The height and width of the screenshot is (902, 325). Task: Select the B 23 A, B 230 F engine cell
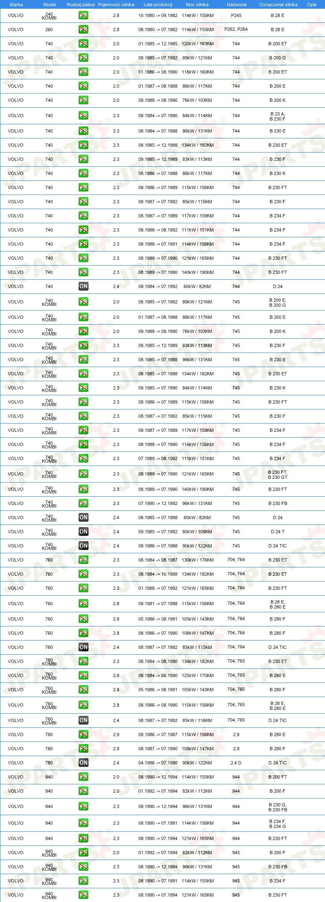(x=278, y=116)
